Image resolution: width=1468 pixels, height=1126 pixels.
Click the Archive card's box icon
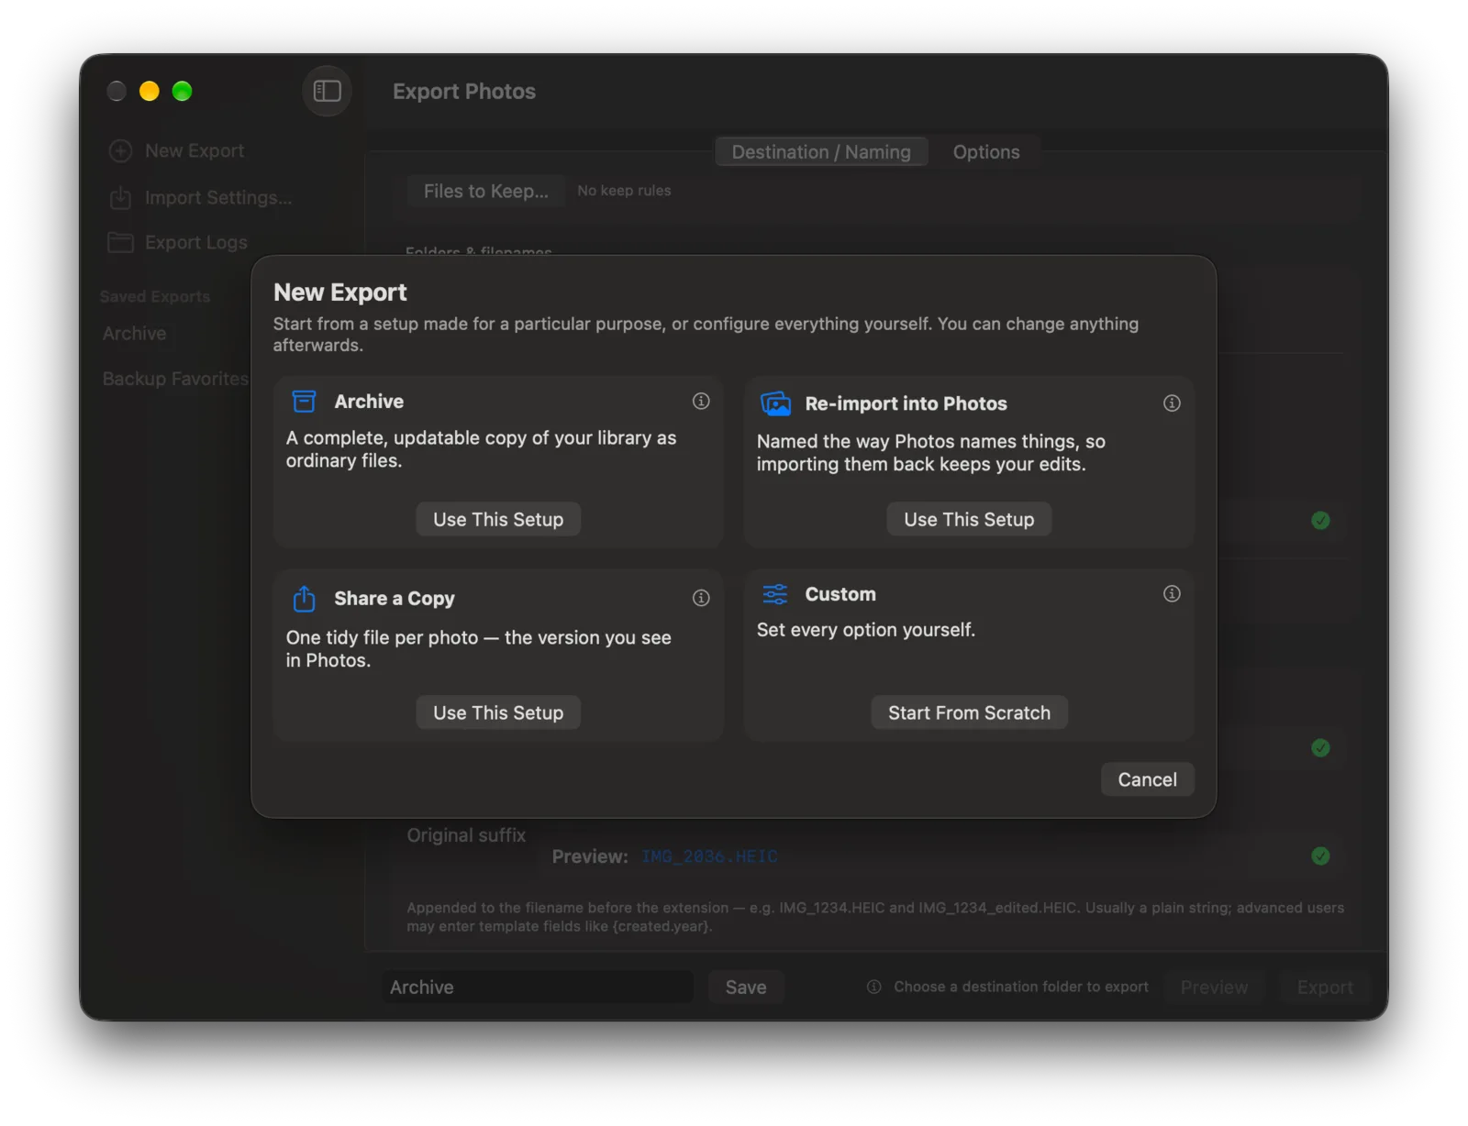click(x=304, y=402)
